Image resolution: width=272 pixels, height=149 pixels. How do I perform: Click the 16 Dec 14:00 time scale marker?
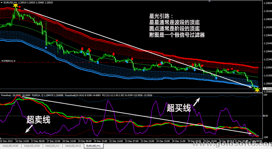[22, 141]
